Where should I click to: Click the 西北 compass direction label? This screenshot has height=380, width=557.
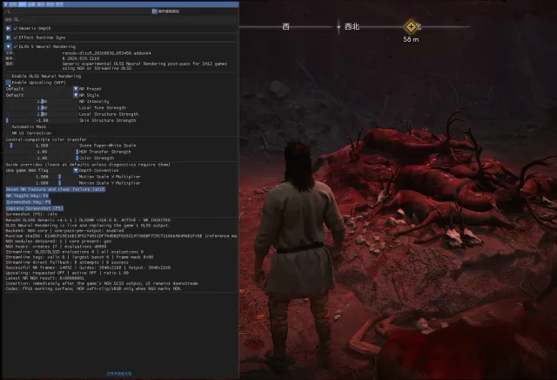[352, 27]
